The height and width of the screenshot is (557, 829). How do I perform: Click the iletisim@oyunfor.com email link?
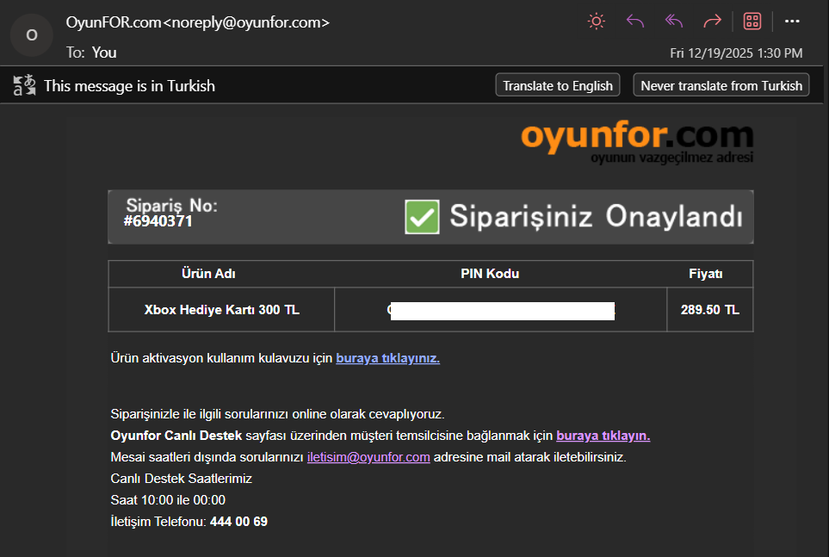tap(368, 457)
